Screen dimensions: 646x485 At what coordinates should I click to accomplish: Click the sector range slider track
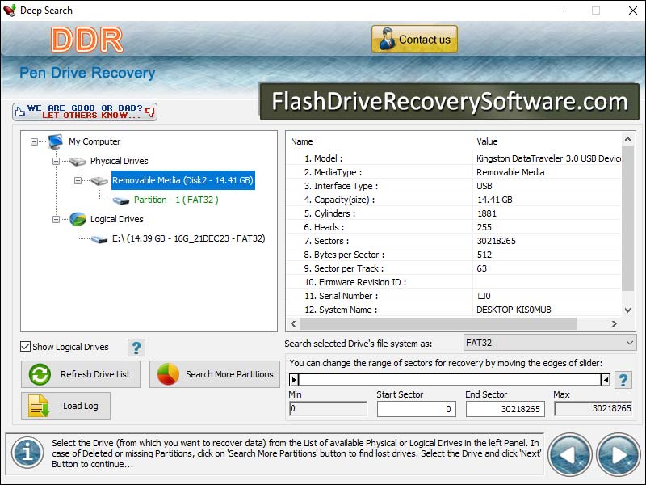click(x=450, y=379)
